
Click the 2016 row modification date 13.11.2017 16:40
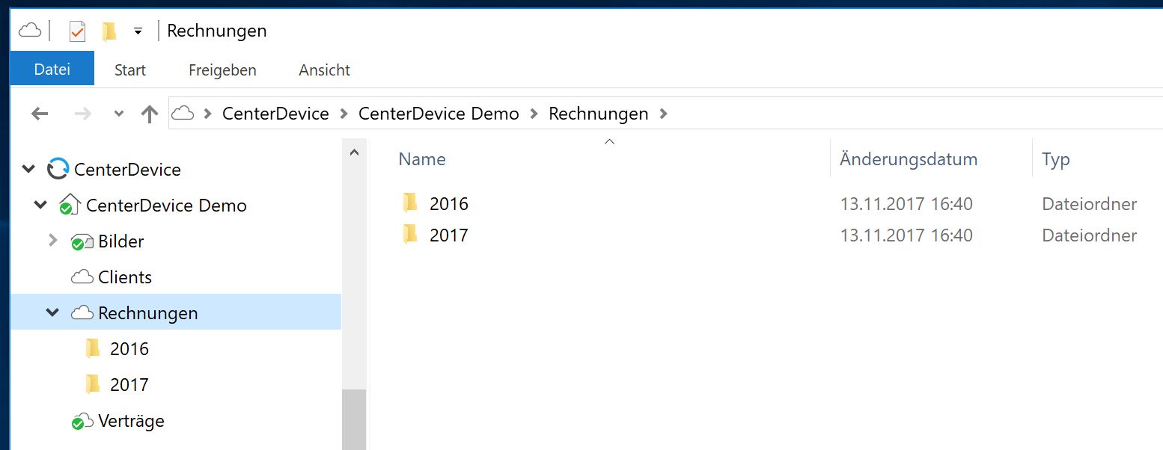coord(906,204)
